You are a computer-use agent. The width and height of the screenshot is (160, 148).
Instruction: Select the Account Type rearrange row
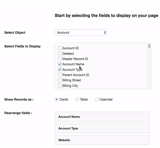[102, 128]
